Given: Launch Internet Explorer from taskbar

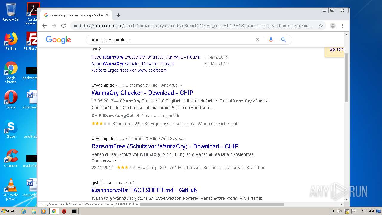Looking at the screenshot, I should click(x=24, y=211).
